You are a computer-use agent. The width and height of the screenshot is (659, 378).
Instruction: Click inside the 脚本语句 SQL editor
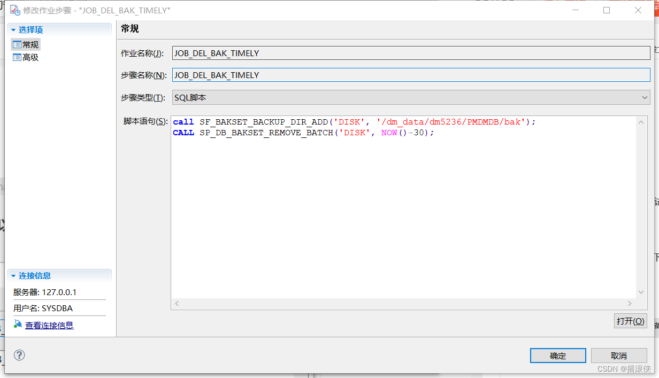click(x=403, y=207)
